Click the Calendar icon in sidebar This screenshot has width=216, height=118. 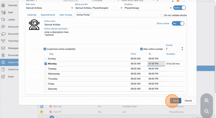pyautogui.click(x=3, y=5)
